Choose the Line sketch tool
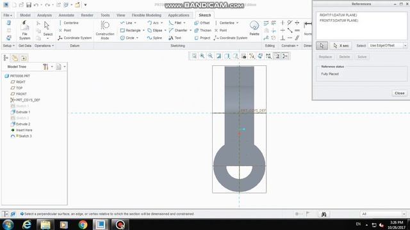410x230 pixels. click(x=126, y=23)
